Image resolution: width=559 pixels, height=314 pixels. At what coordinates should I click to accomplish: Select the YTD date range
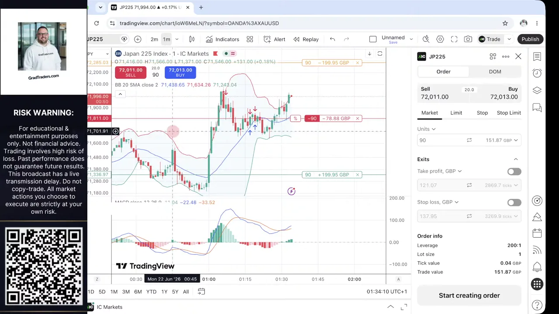pyautogui.click(x=151, y=292)
